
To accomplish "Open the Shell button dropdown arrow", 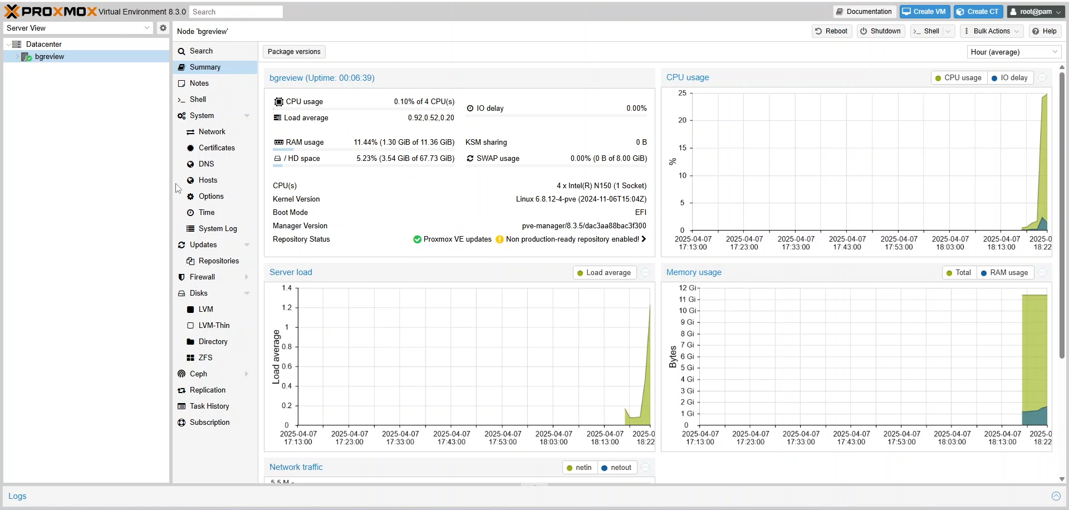I will 948,31.
